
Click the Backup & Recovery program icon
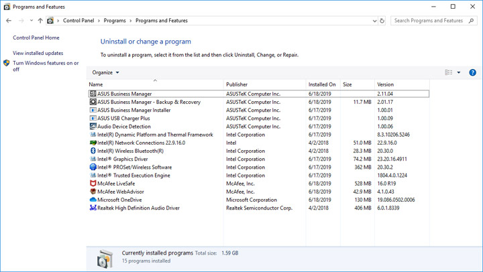click(x=93, y=102)
